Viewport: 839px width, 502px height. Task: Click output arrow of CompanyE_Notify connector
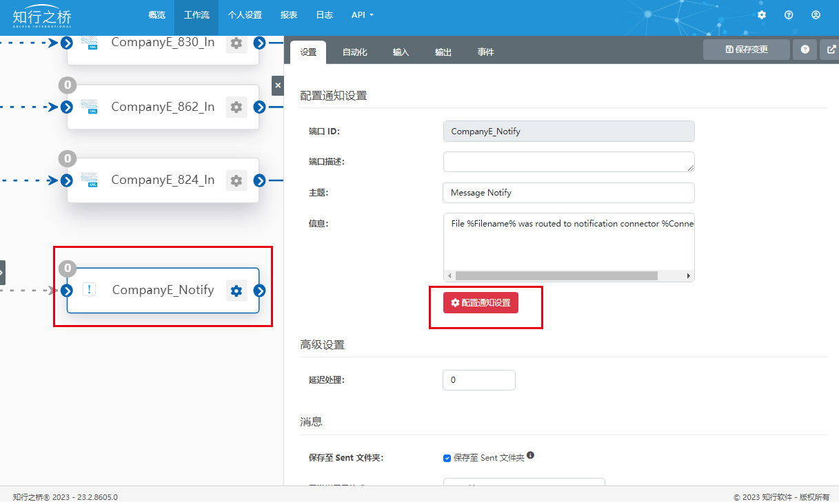click(259, 291)
